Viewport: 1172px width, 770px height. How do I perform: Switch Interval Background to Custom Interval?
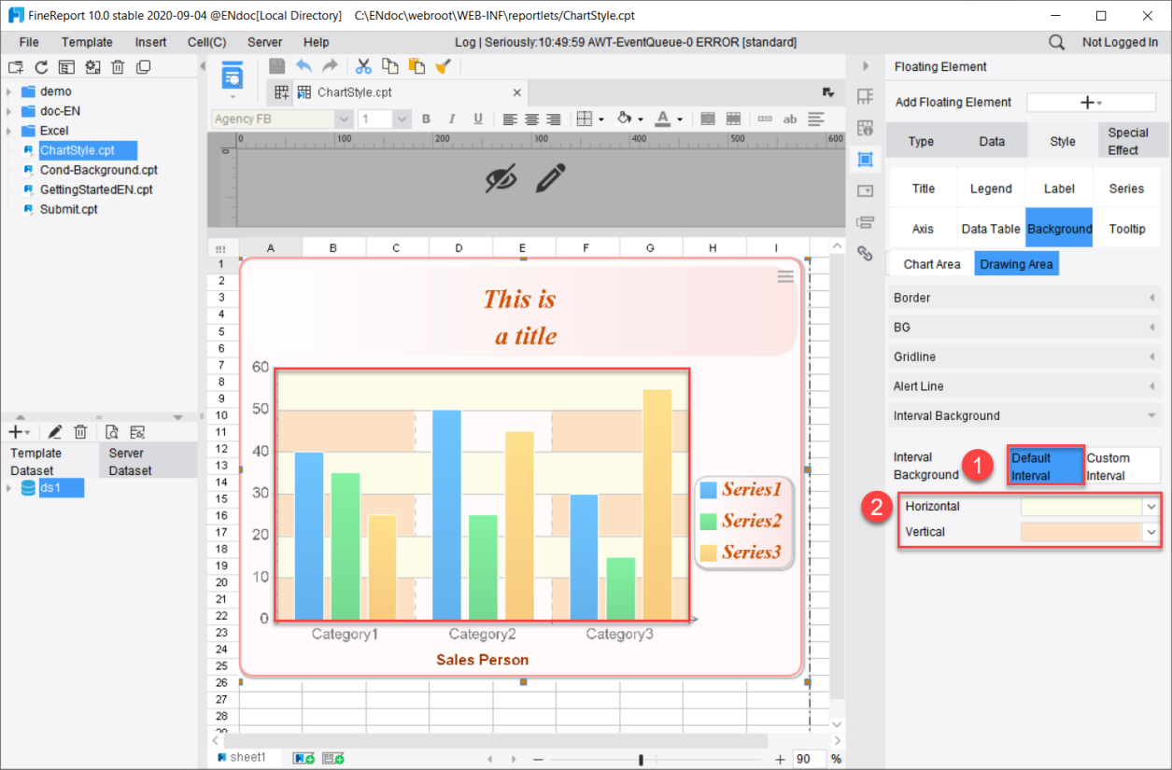coord(1120,465)
